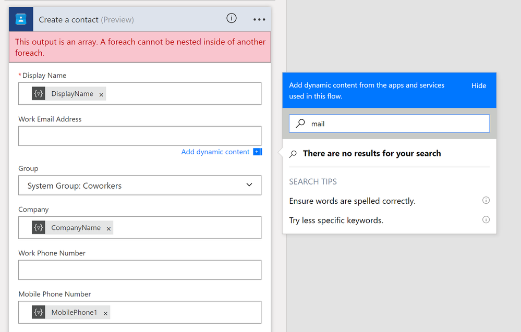Open the ellipsis menu on the action card
Screen dimensions: 521x332
259,19
